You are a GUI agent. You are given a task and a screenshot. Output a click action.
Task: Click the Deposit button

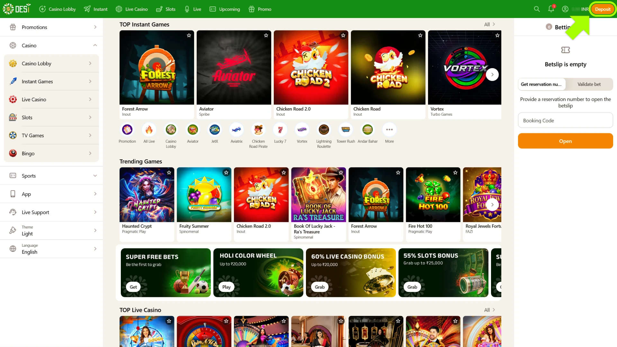point(603,9)
